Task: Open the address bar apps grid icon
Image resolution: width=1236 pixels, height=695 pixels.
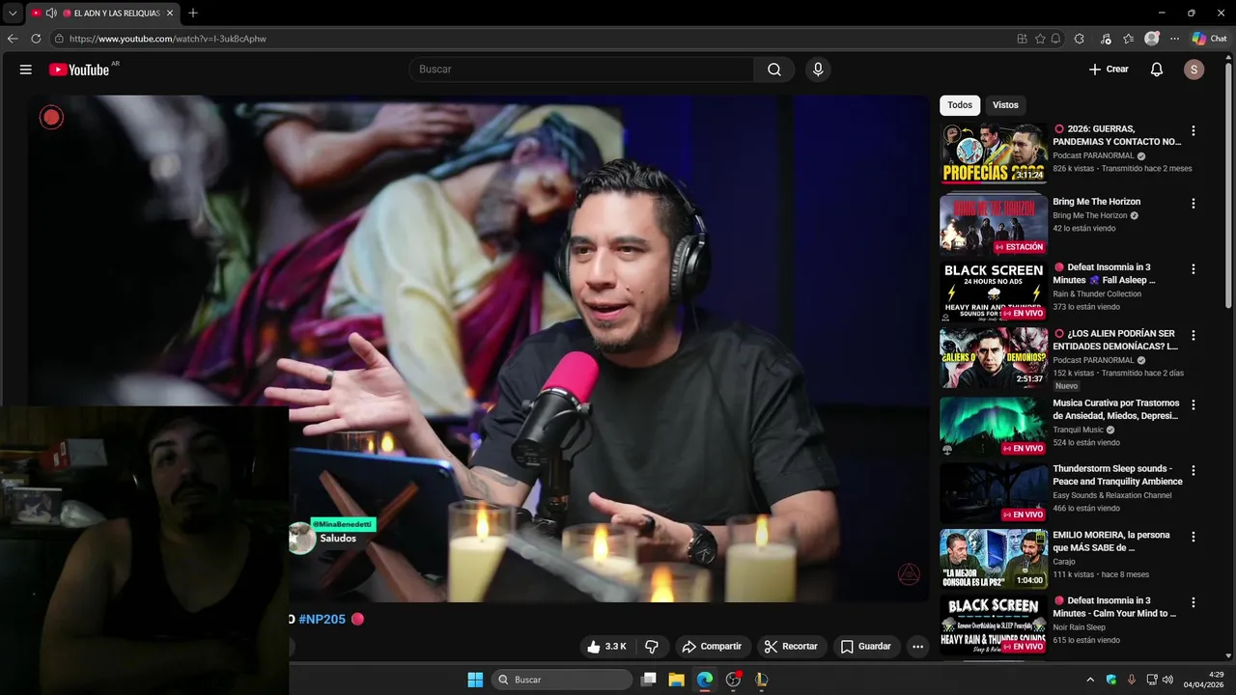Action: click(1022, 39)
